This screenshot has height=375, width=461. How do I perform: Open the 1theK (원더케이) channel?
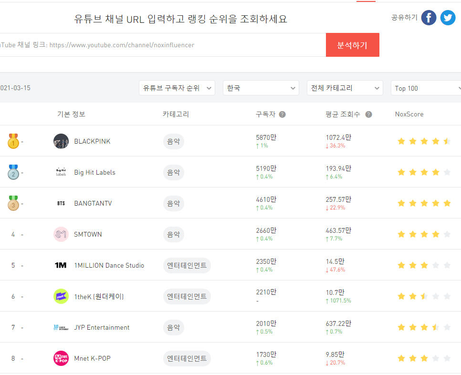[99, 297]
